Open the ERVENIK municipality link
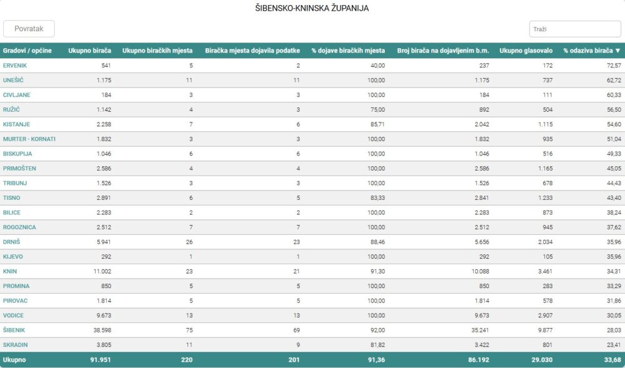The height and width of the screenshot is (368, 625). pyautogui.click(x=15, y=66)
